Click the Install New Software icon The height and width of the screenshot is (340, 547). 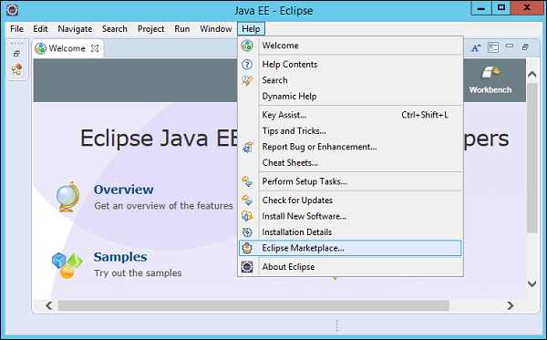point(247,216)
